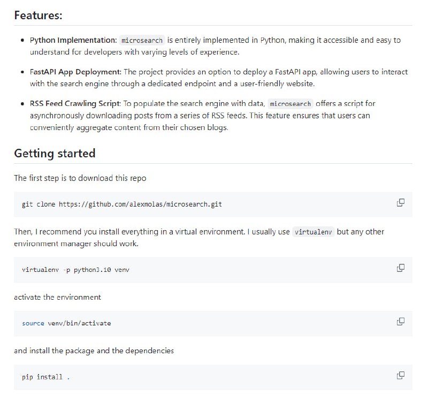Click microsearch code tag in Python bullet
The height and width of the screenshot is (403, 428).
pyautogui.click(x=142, y=40)
